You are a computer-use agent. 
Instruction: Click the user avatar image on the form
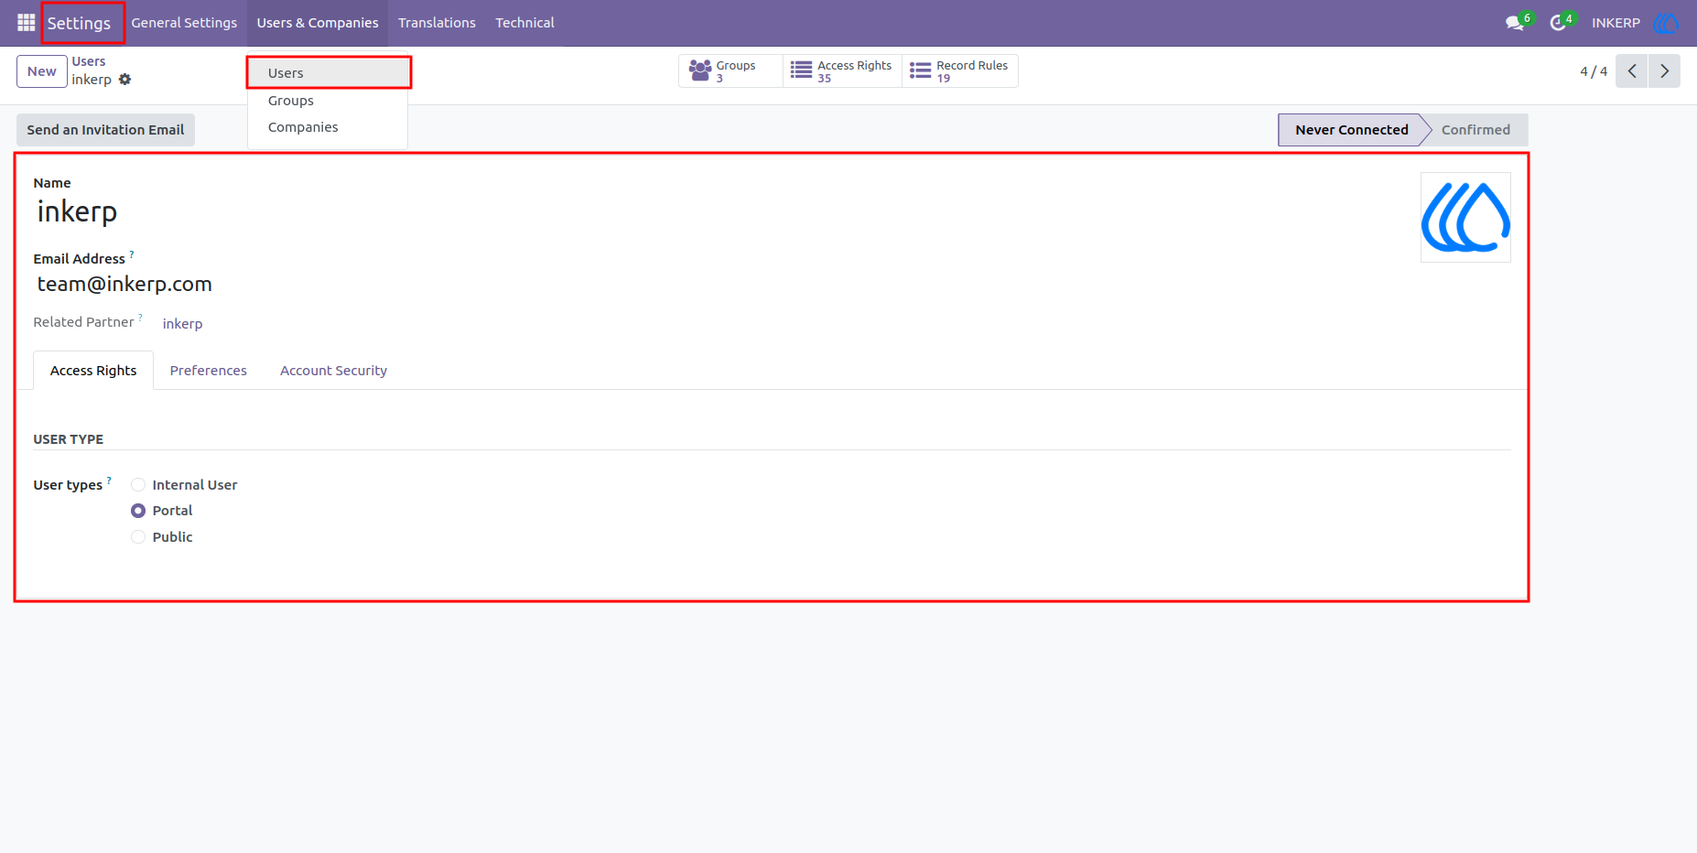click(1465, 218)
